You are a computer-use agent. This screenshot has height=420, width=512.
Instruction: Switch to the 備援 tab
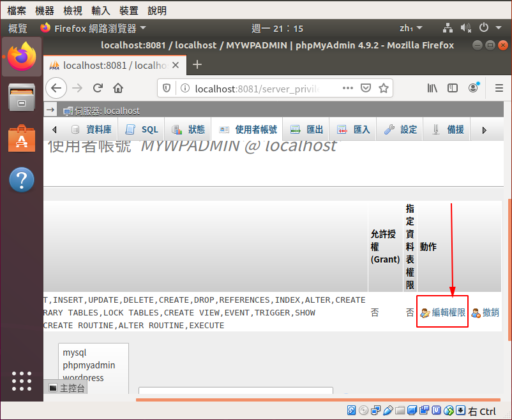(x=448, y=129)
